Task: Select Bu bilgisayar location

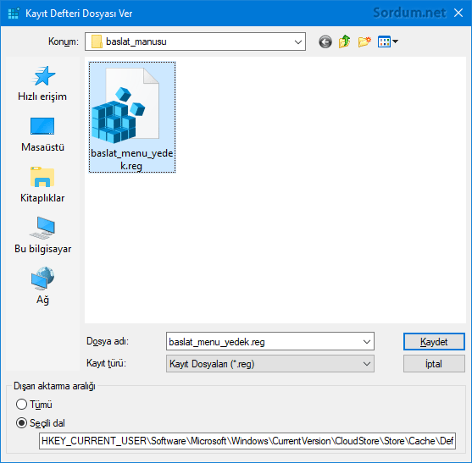Action: 42,236
